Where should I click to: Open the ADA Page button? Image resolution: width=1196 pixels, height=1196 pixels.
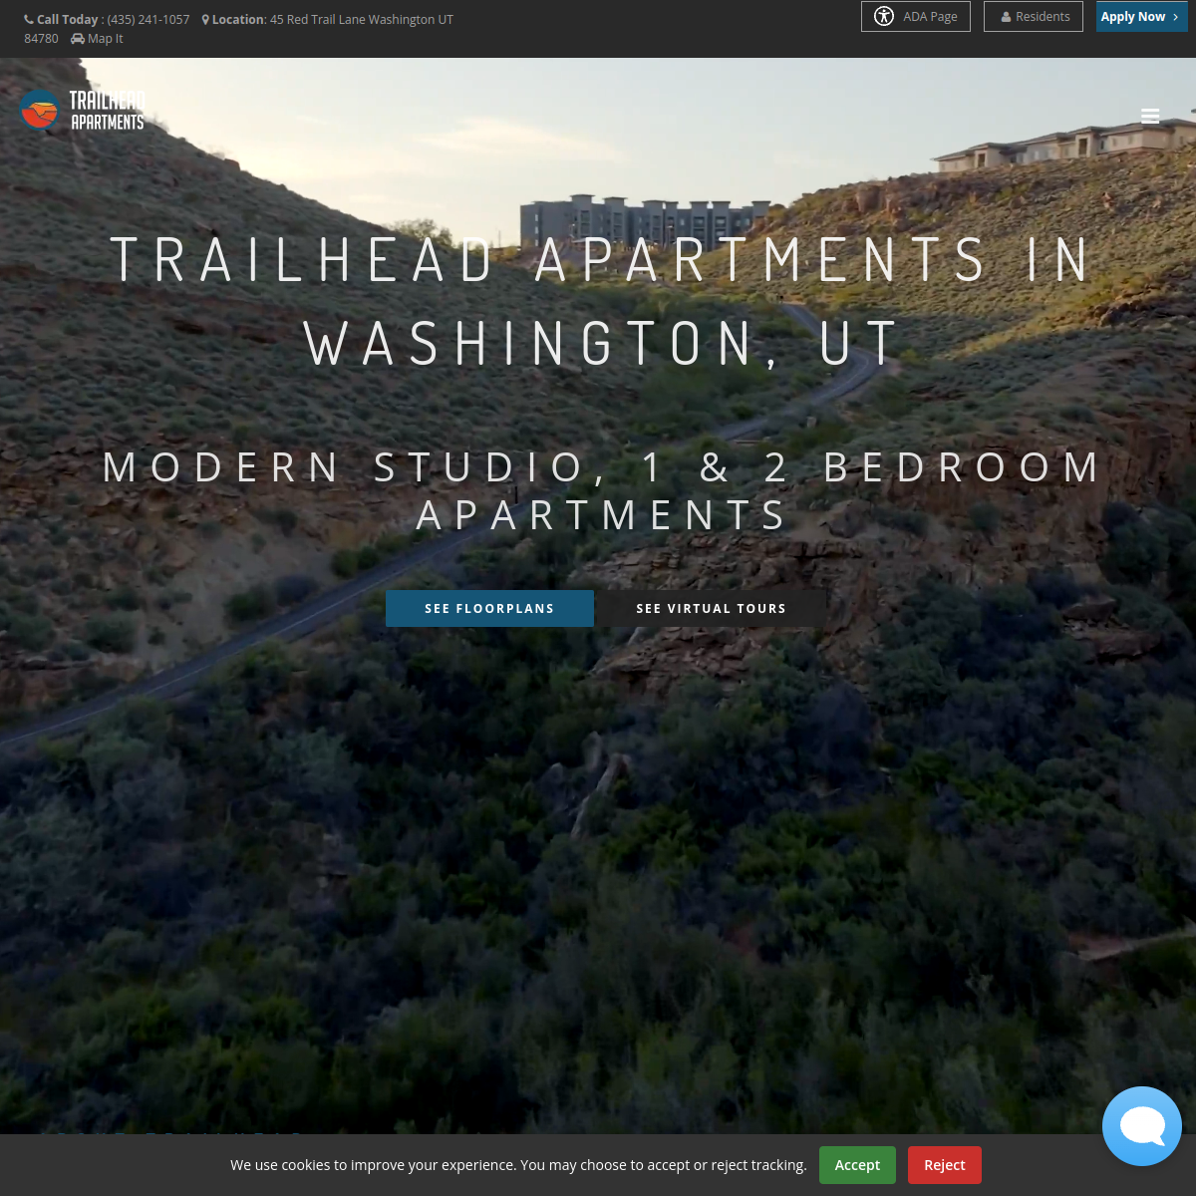pyautogui.click(x=916, y=17)
